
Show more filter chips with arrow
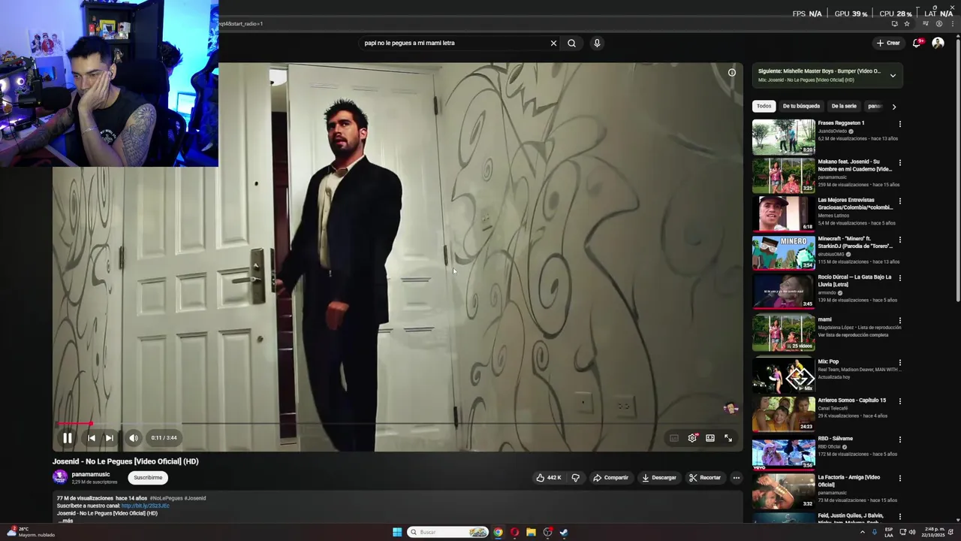pyautogui.click(x=893, y=107)
